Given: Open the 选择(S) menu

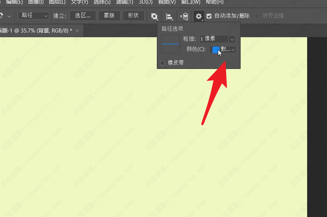Looking at the screenshot, I should (x=102, y=2).
